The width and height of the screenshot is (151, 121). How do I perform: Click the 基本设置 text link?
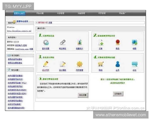46,49
